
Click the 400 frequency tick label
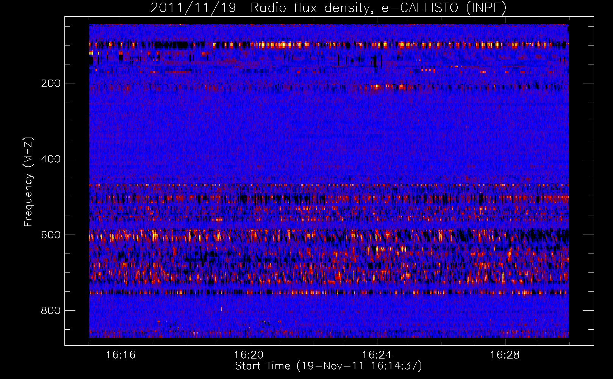click(51, 159)
